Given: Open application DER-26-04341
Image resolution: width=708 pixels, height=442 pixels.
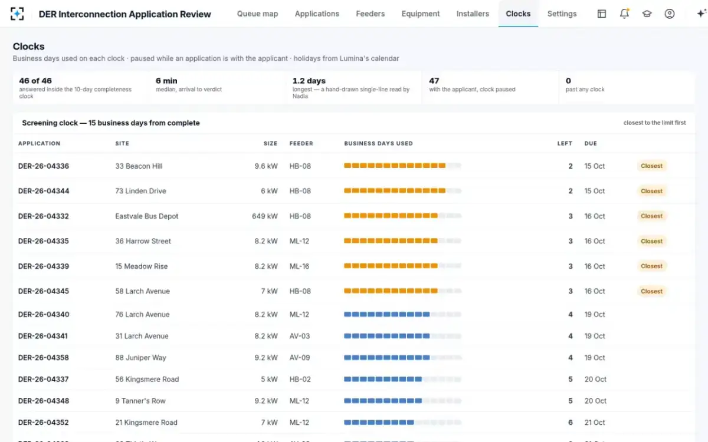Looking at the screenshot, I should [44, 336].
